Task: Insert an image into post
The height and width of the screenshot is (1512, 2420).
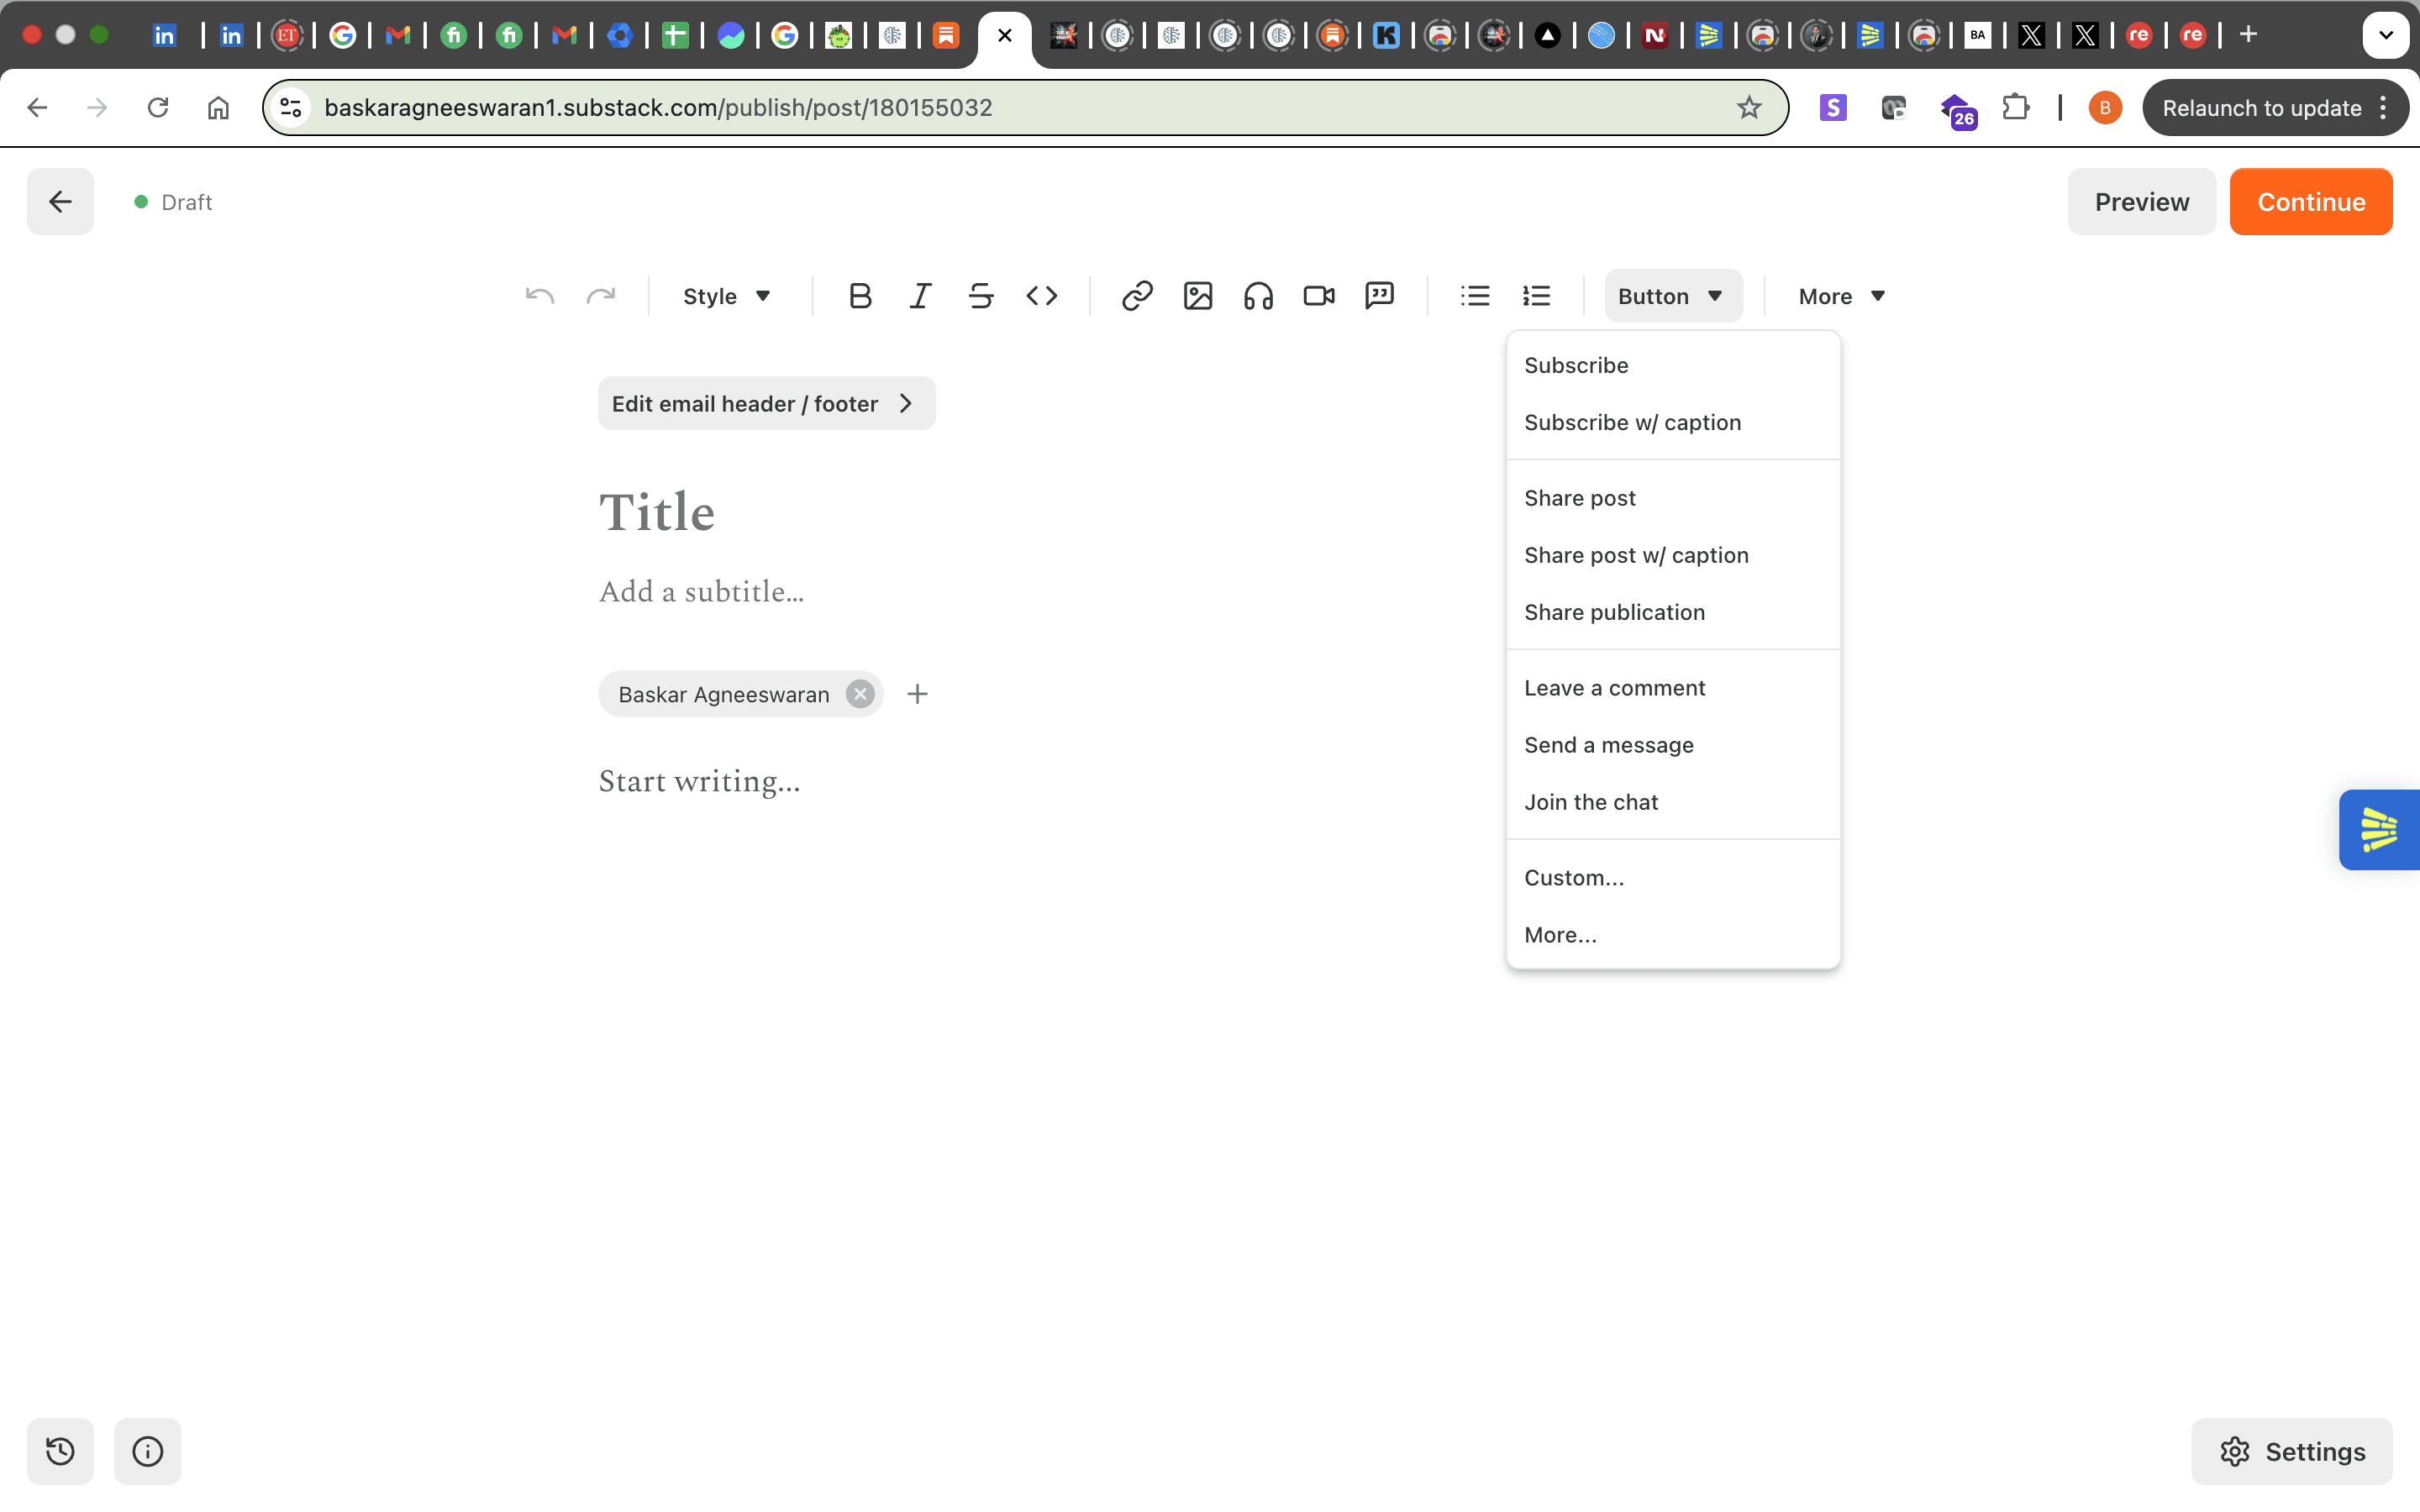Action: [1197, 296]
